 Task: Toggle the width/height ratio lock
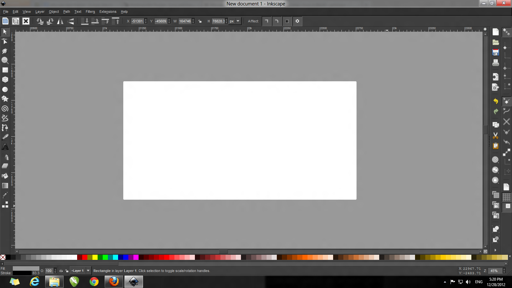pos(200,21)
